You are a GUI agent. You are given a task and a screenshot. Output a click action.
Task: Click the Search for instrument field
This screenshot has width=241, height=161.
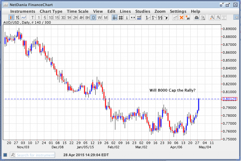click(x=33, y=155)
